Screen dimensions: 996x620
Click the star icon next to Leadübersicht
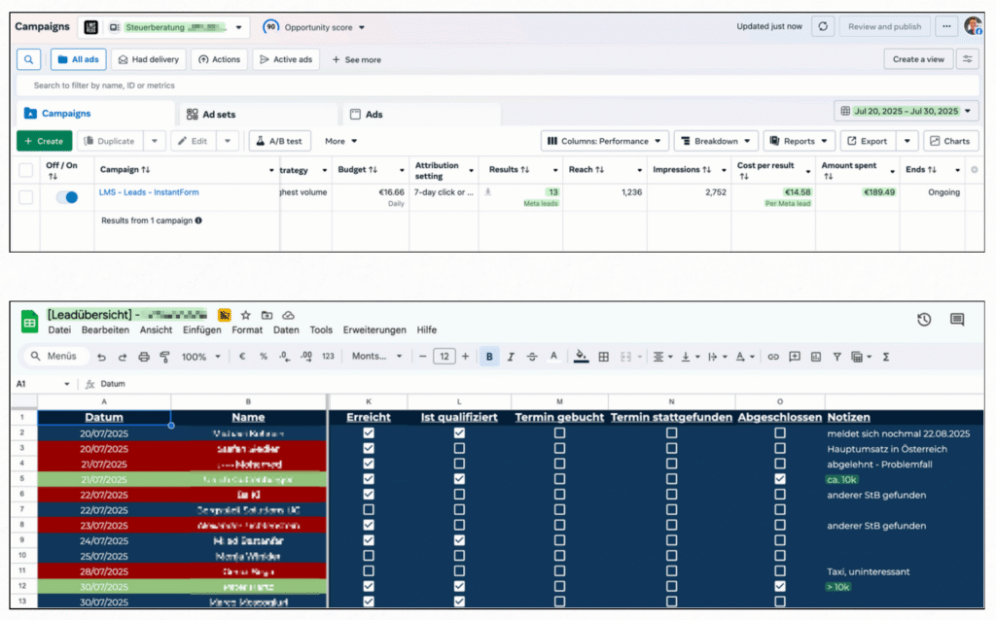(x=245, y=315)
